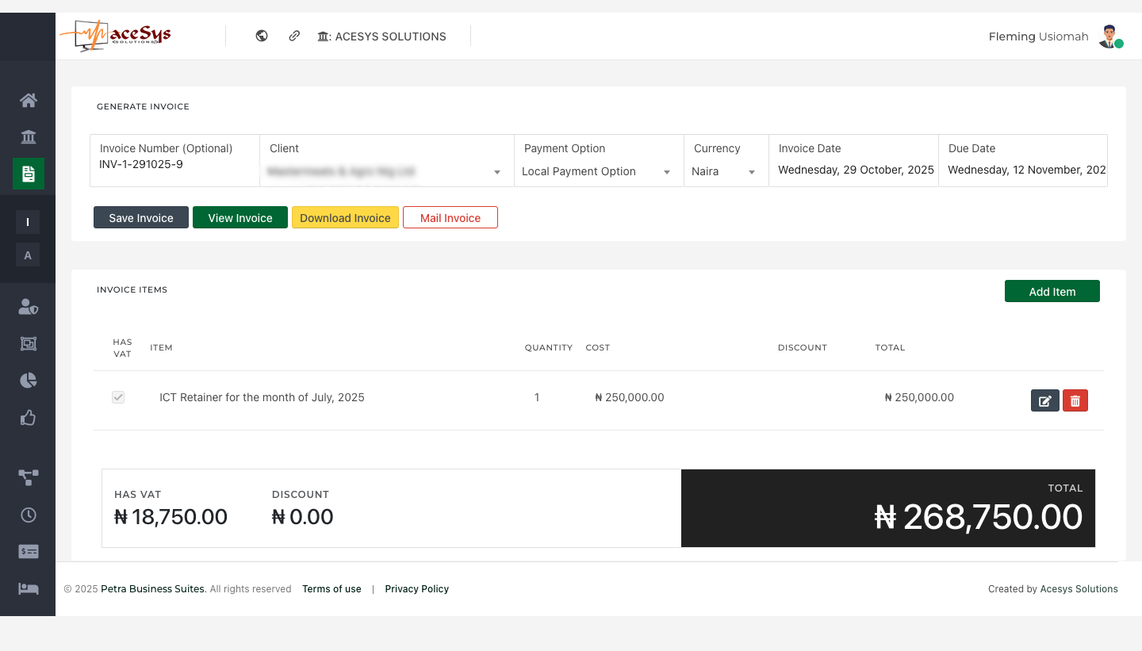Click the Invoice Number input field
This screenshot has width=1142, height=651.
click(174, 165)
